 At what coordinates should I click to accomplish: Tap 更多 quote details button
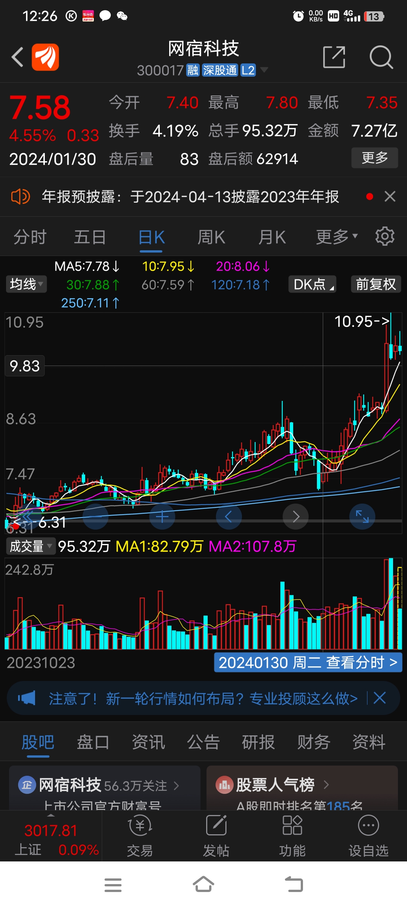375,158
